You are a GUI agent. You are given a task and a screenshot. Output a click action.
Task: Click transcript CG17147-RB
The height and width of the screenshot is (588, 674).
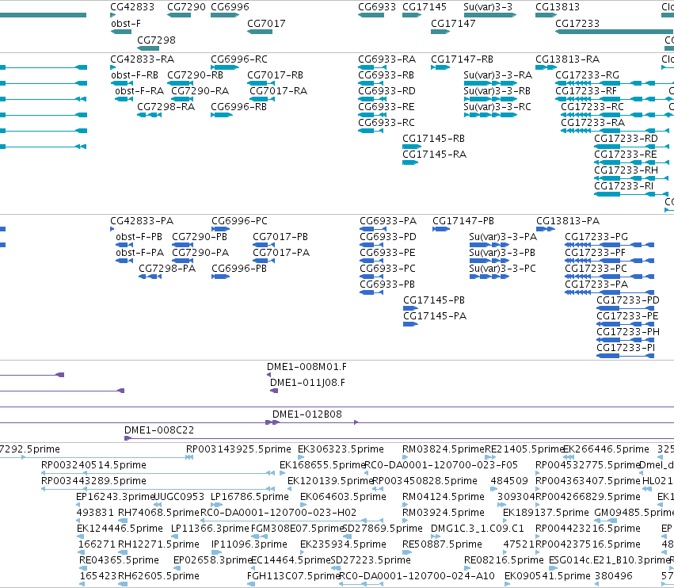(462, 59)
